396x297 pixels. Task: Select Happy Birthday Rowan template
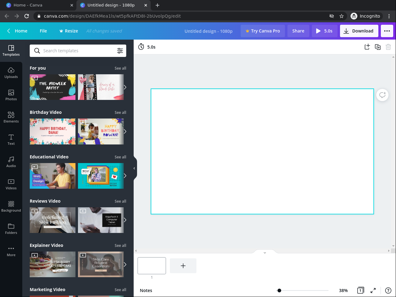101,131
